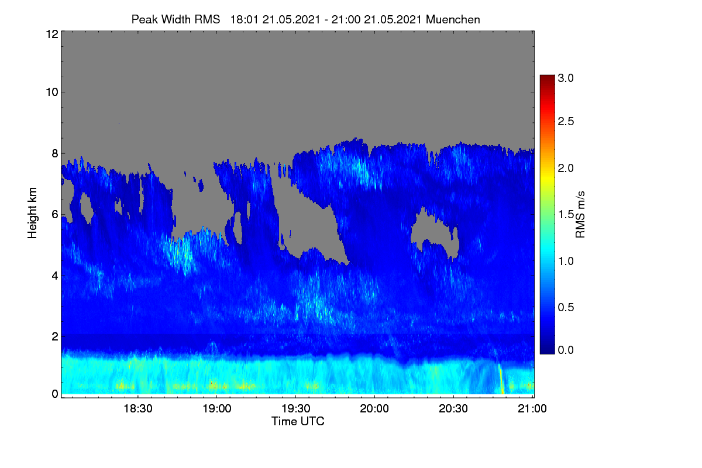Click the 0.0 colorbar tick label
Screen dimensions: 702x468
click(566, 350)
